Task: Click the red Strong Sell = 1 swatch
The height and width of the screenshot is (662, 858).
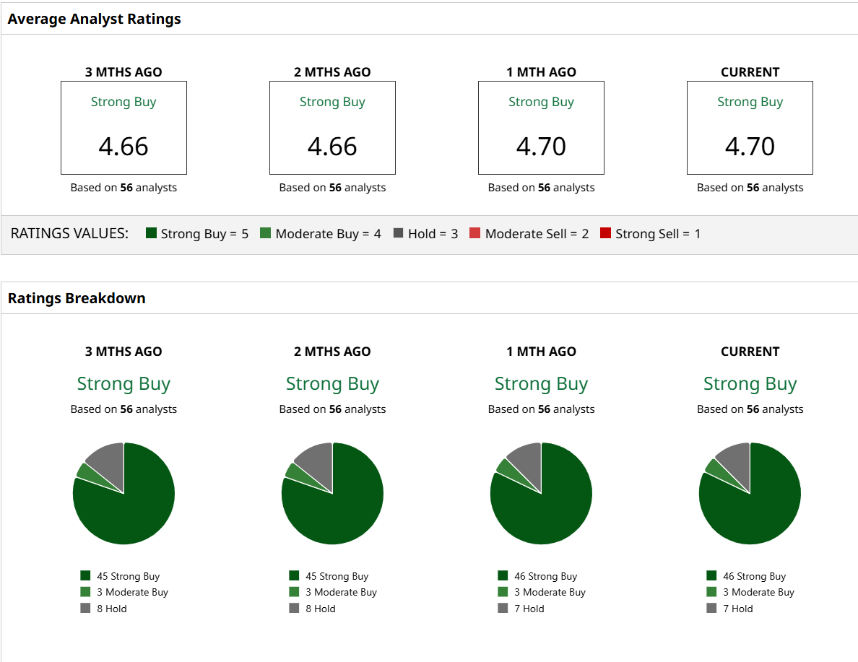Action: [605, 233]
